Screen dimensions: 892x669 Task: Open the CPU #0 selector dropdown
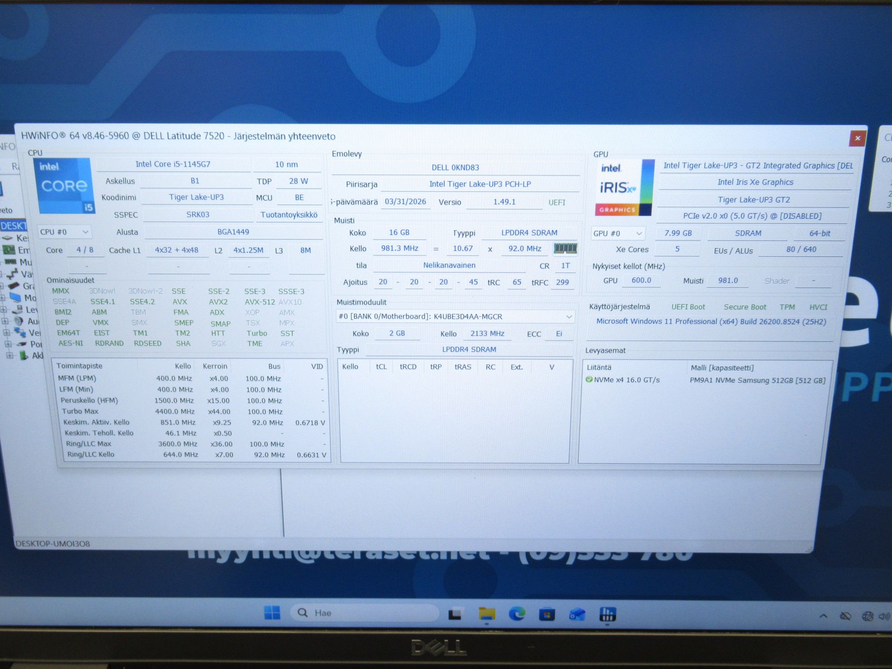click(64, 232)
